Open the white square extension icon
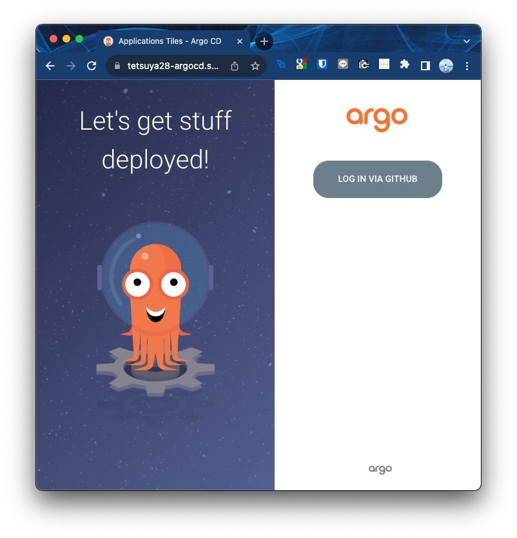This screenshot has height=538, width=517. point(384,64)
